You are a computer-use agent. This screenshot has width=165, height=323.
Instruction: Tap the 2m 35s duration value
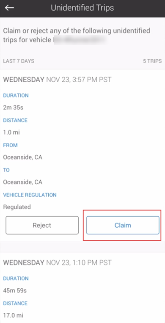(13, 108)
